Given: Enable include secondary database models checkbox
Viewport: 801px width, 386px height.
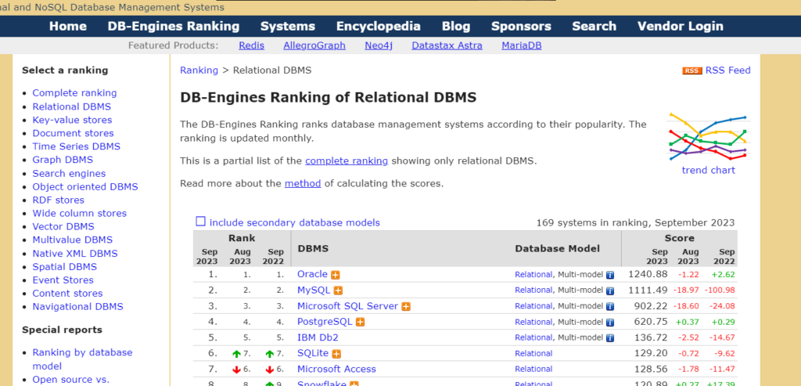Looking at the screenshot, I should (x=201, y=222).
